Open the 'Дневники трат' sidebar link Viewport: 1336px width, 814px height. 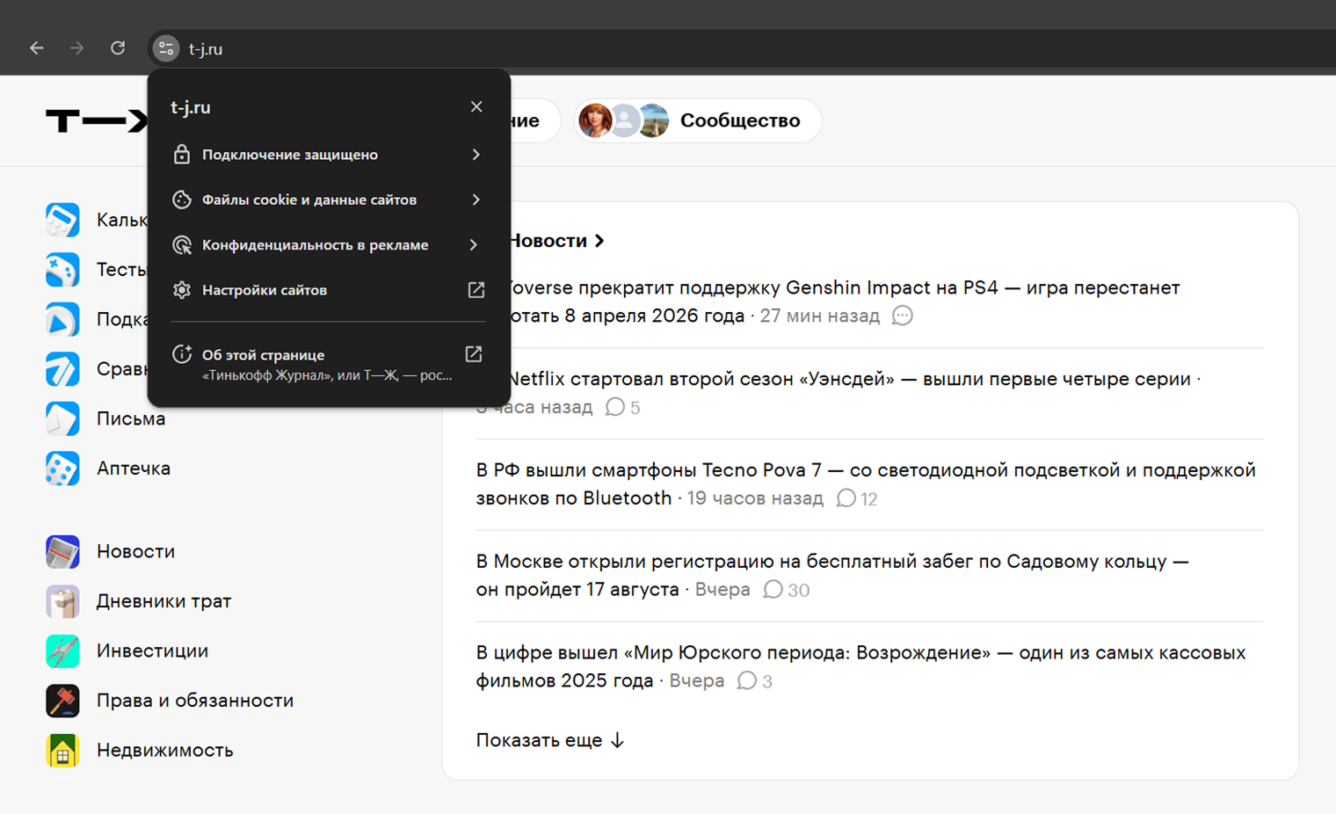[x=163, y=601]
